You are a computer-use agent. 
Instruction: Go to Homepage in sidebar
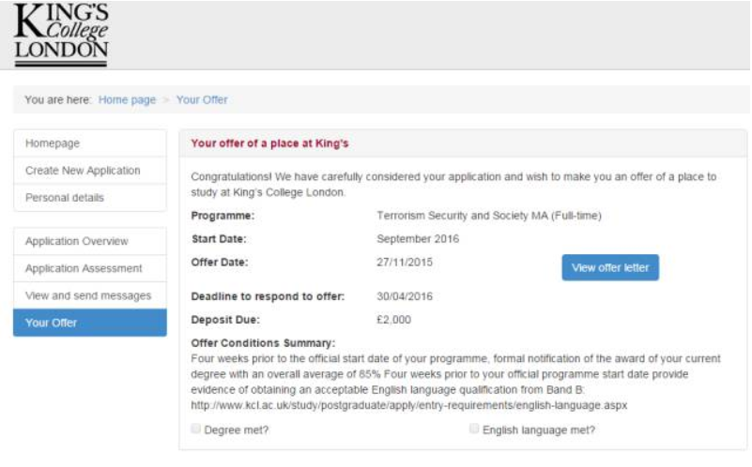coord(53,143)
